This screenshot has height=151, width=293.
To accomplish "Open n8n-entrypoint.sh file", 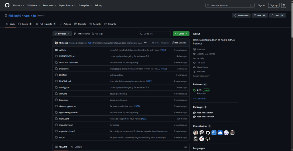I will click(68, 106).
